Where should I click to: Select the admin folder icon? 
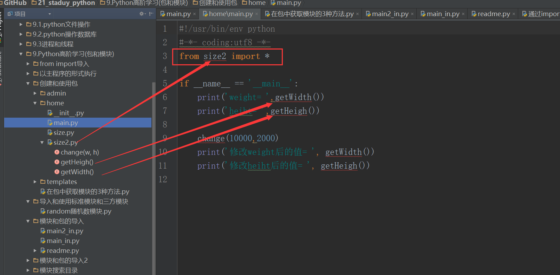(43, 93)
